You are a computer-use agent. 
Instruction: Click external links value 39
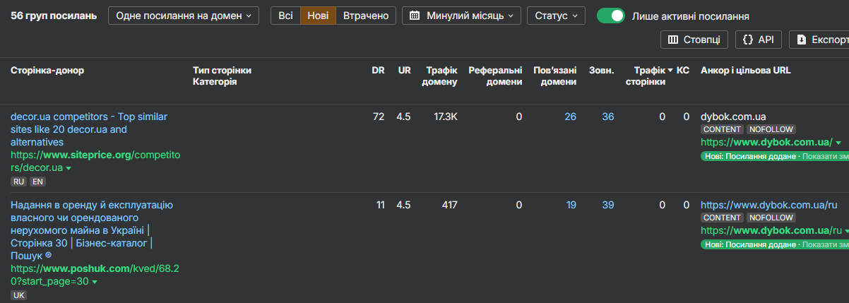(x=607, y=205)
